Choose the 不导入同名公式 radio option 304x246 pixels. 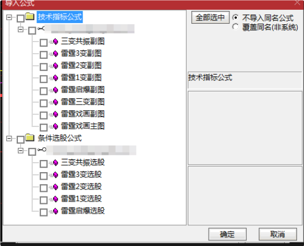coord(235,17)
